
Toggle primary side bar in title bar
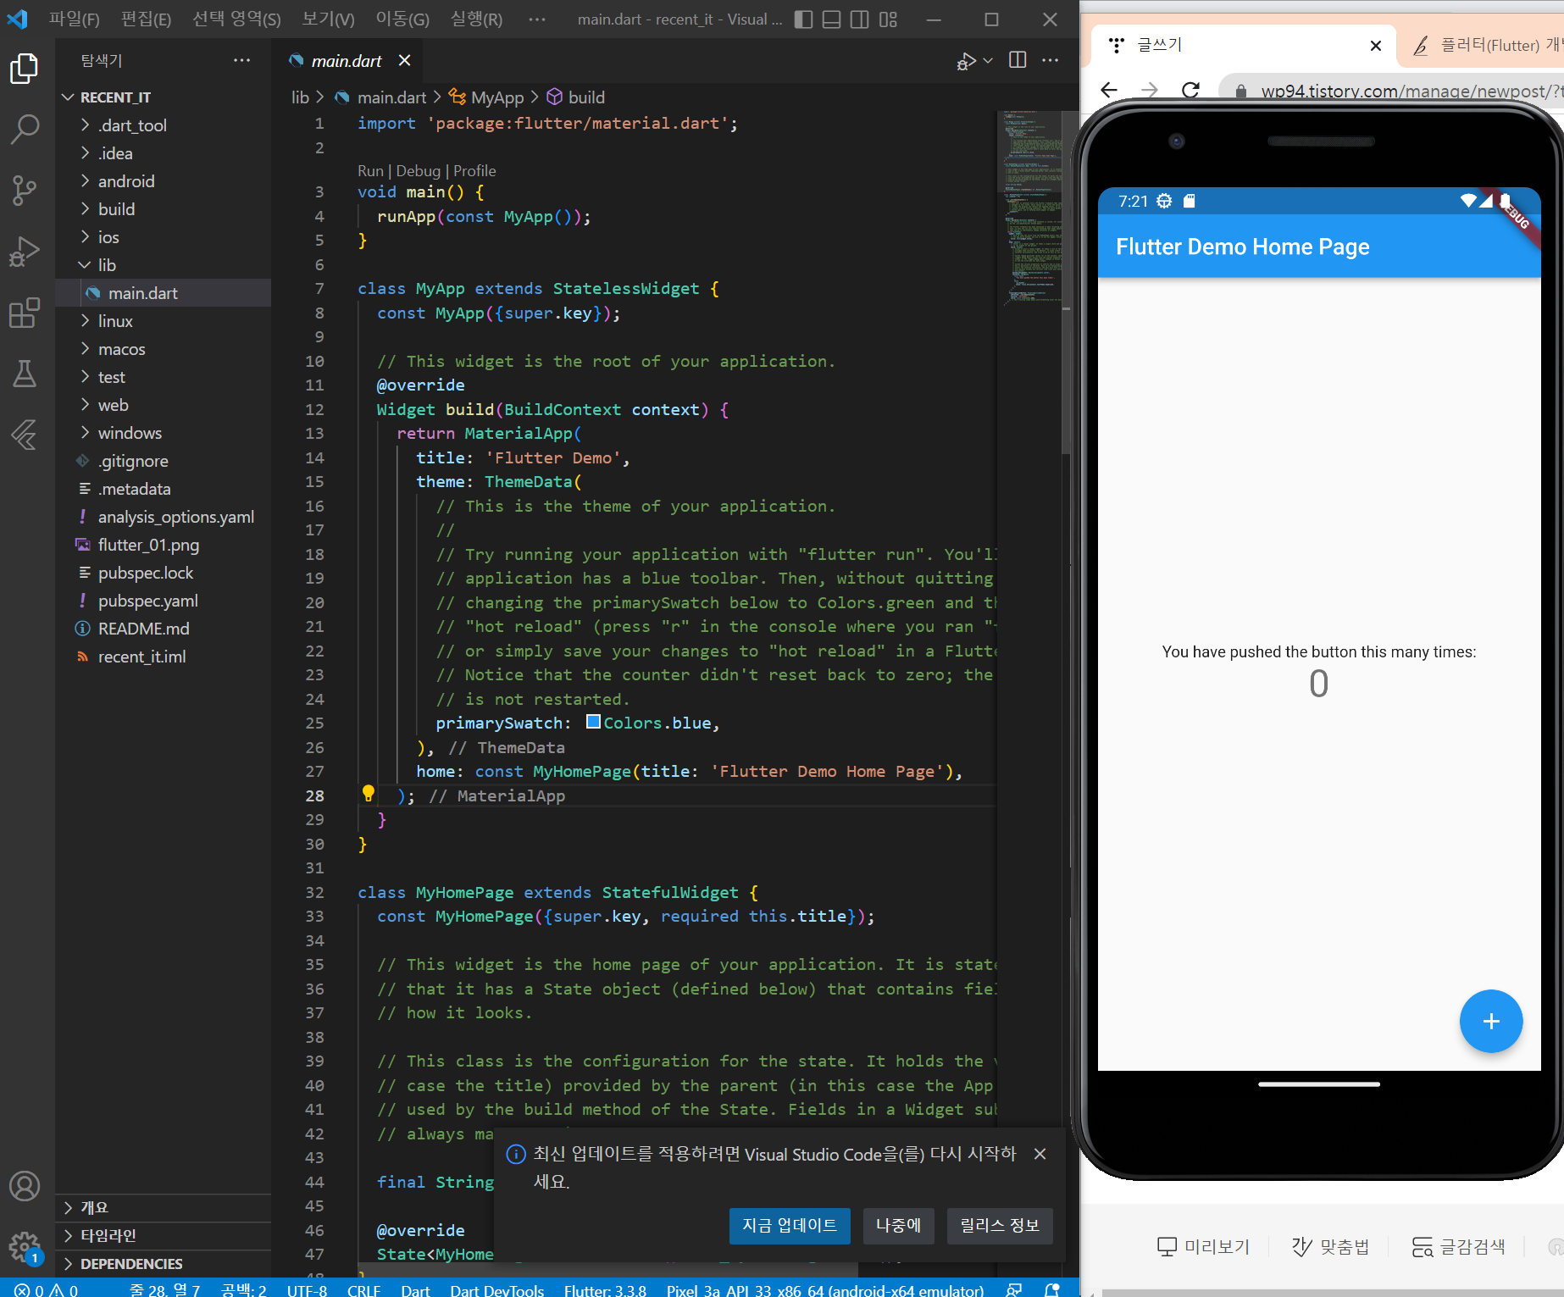point(803,19)
